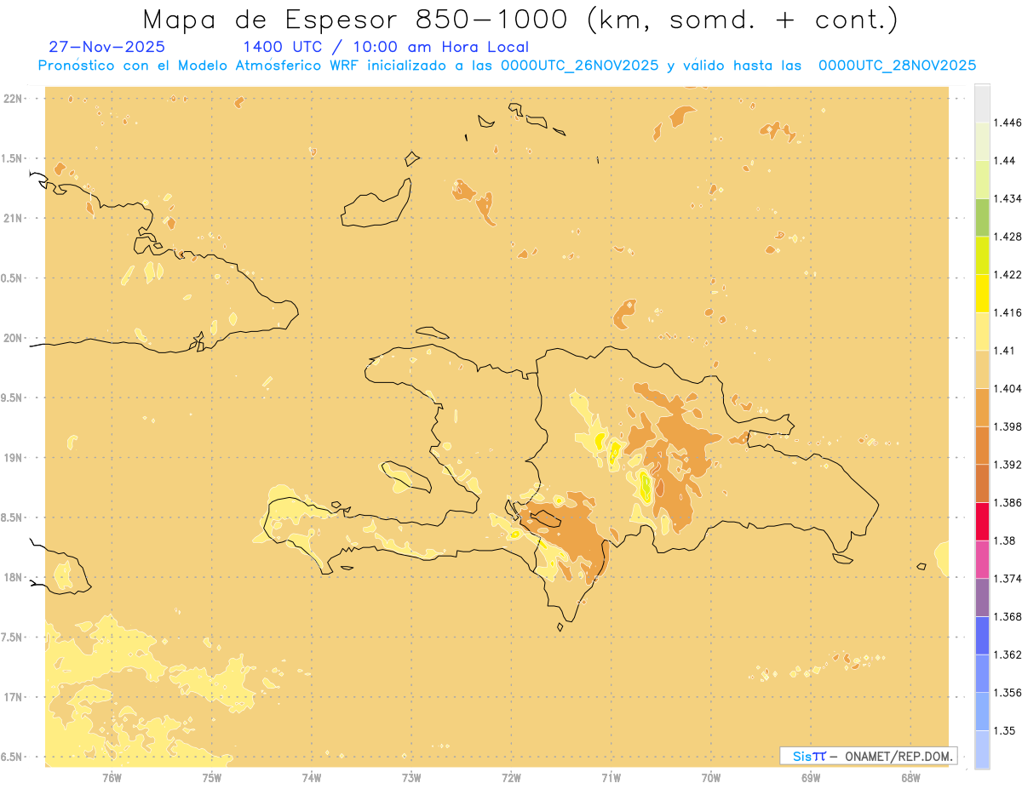The image size is (1022, 789).
Task: Select the 17N latitude label
Action: click(14, 697)
